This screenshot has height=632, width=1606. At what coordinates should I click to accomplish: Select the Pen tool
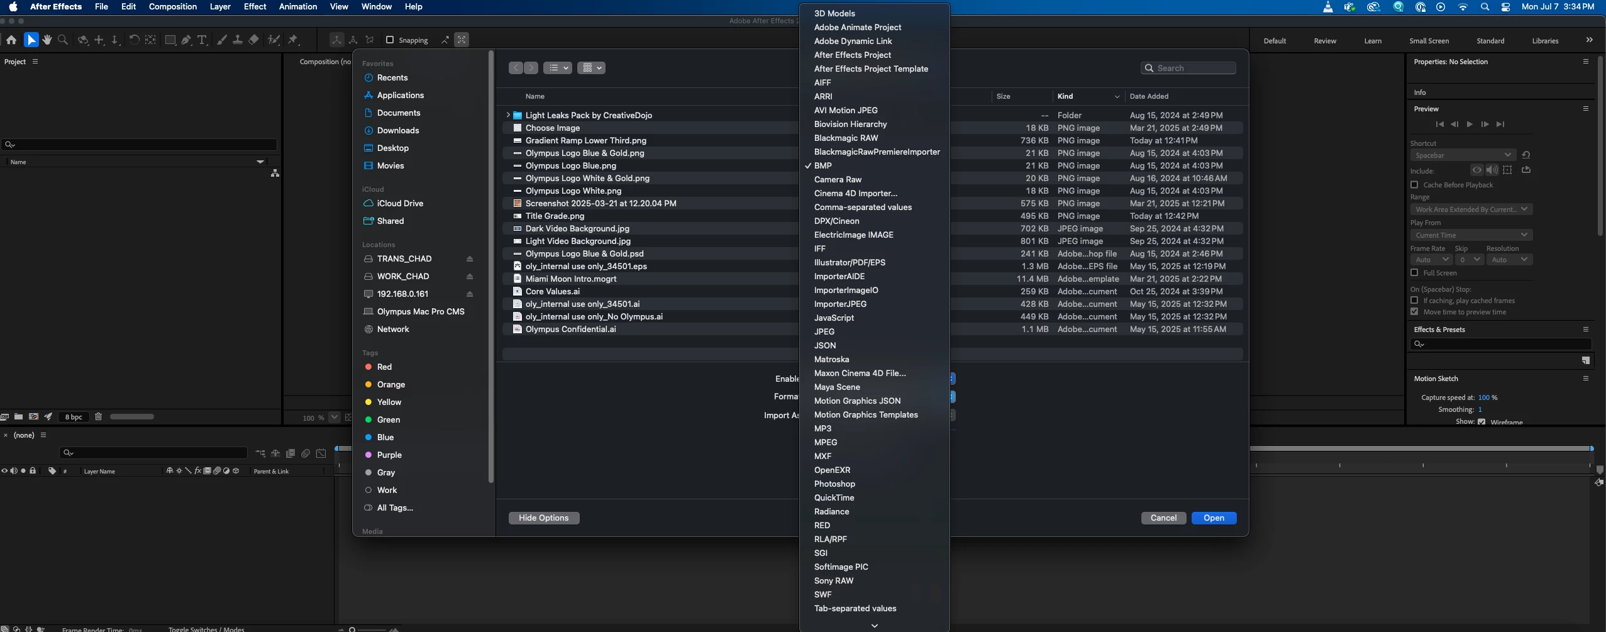186,40
